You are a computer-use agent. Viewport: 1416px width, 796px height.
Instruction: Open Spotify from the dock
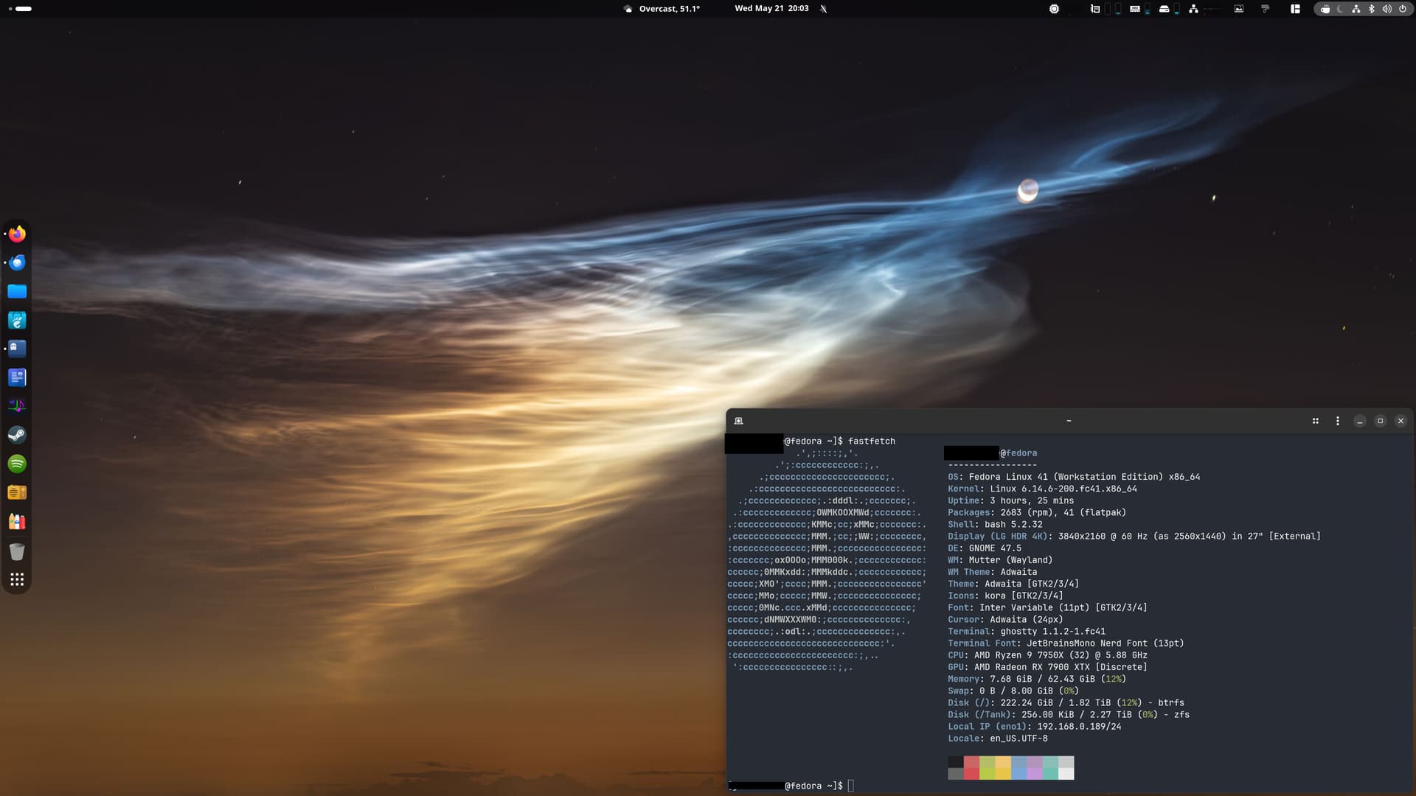[x=17, y=464]
